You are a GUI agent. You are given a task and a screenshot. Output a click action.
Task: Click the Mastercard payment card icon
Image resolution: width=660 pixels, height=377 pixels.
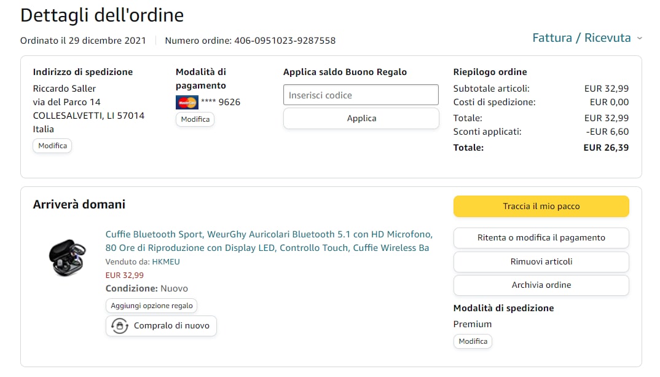187,102
